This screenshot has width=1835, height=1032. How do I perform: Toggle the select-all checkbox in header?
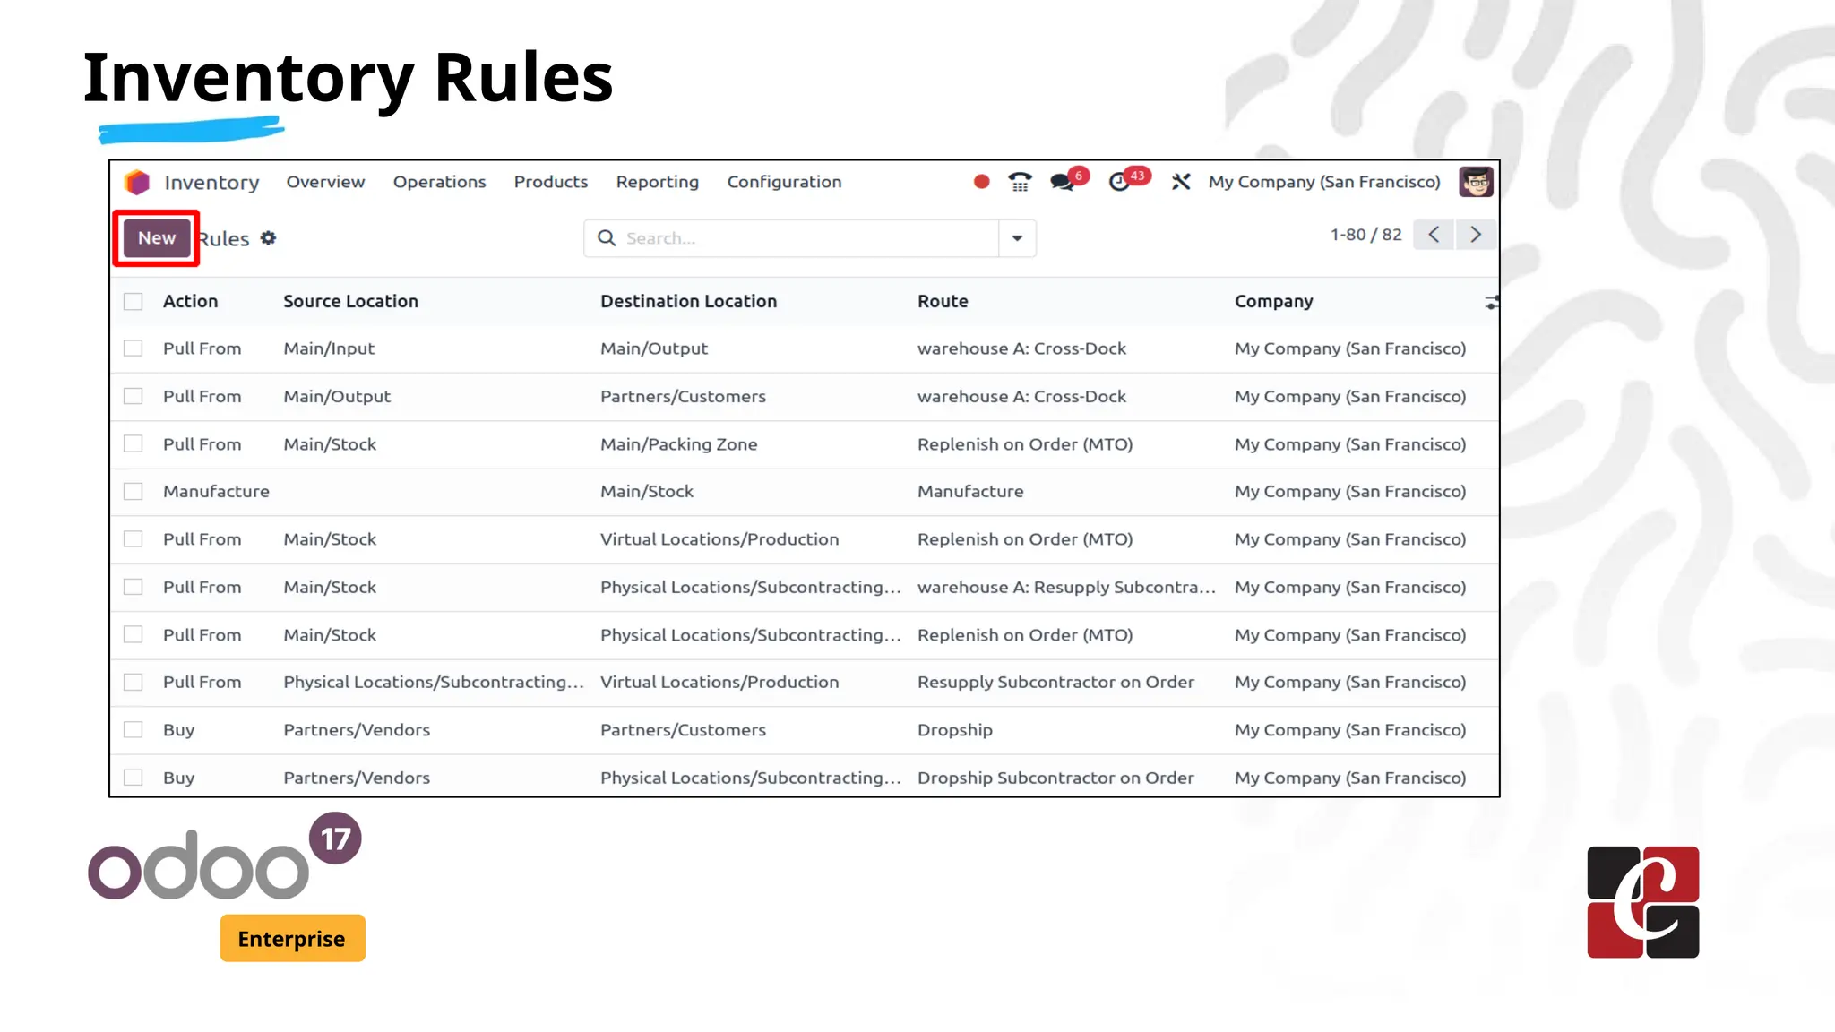pos(134,302)
